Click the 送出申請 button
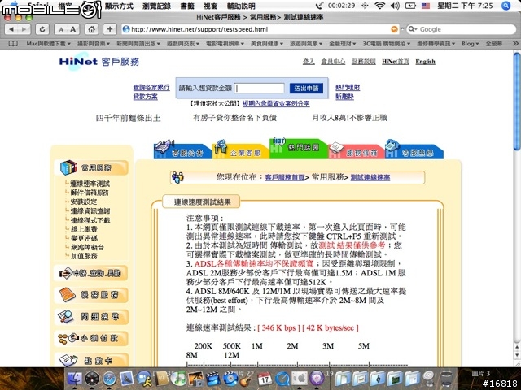Image resolution: width=521 pixels, height=390 pixels. [x=306, y=89]
